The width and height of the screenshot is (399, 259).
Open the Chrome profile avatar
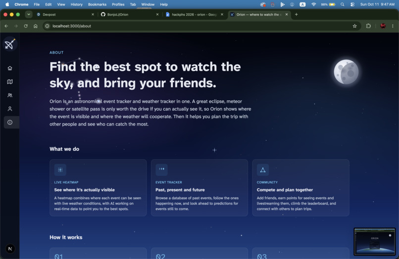383,26
